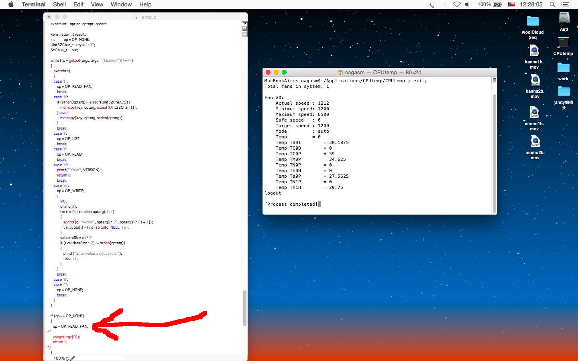Select the work folder icon
This screenshot has height=361, width=578.
point(563,68)
